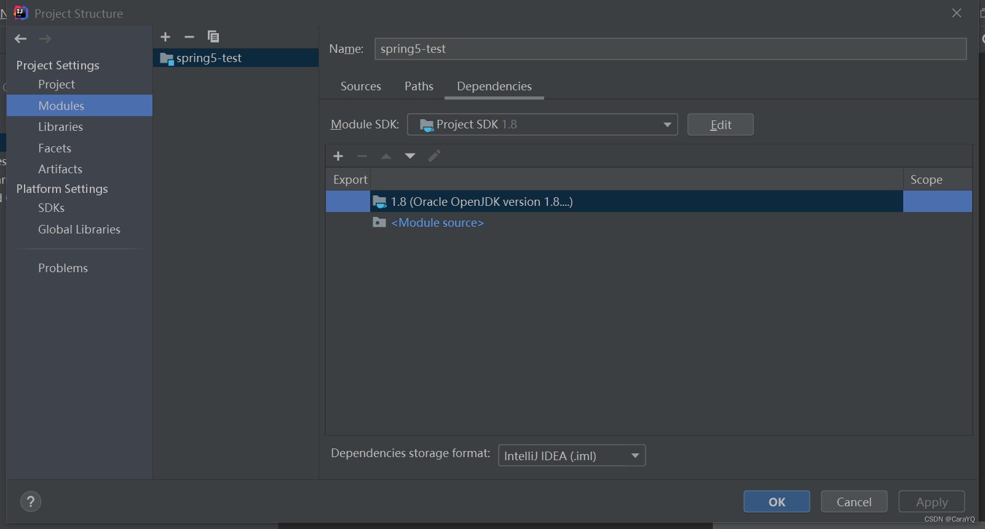Click the spring5-test module folder icon
The image size is (985, 529).
pyautogui.click(x=167, y=59)
